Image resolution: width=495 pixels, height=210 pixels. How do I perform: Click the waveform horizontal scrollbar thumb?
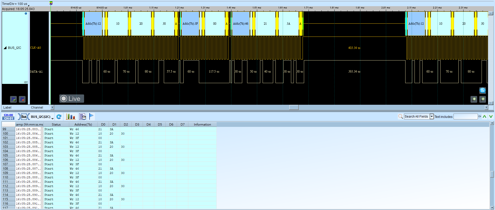click(294, 107)
